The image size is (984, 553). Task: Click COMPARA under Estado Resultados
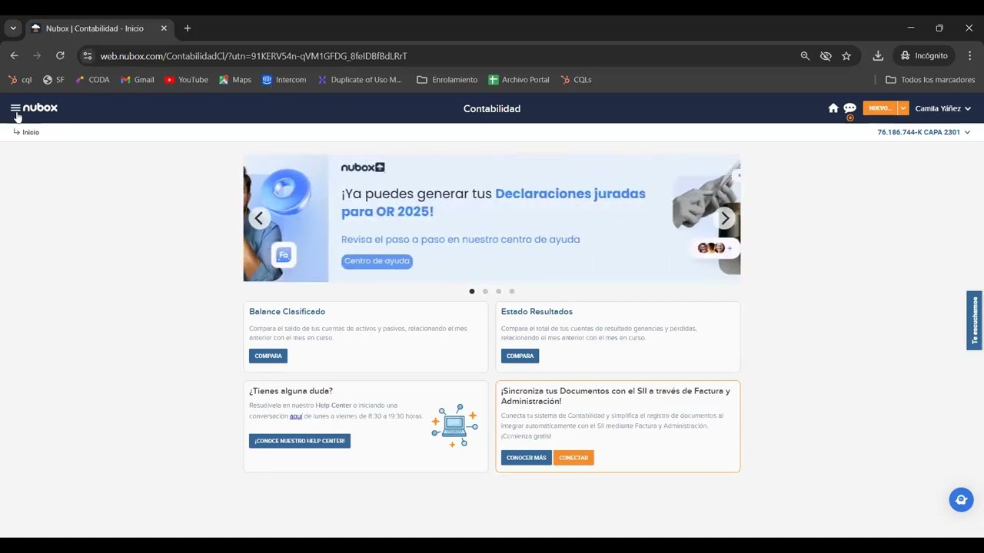coord(520,356)
